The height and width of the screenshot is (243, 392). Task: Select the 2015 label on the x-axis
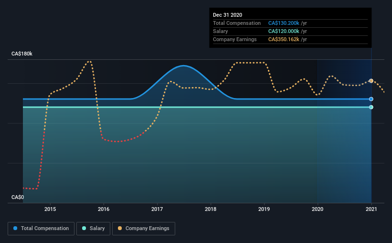tap(50, 209)
